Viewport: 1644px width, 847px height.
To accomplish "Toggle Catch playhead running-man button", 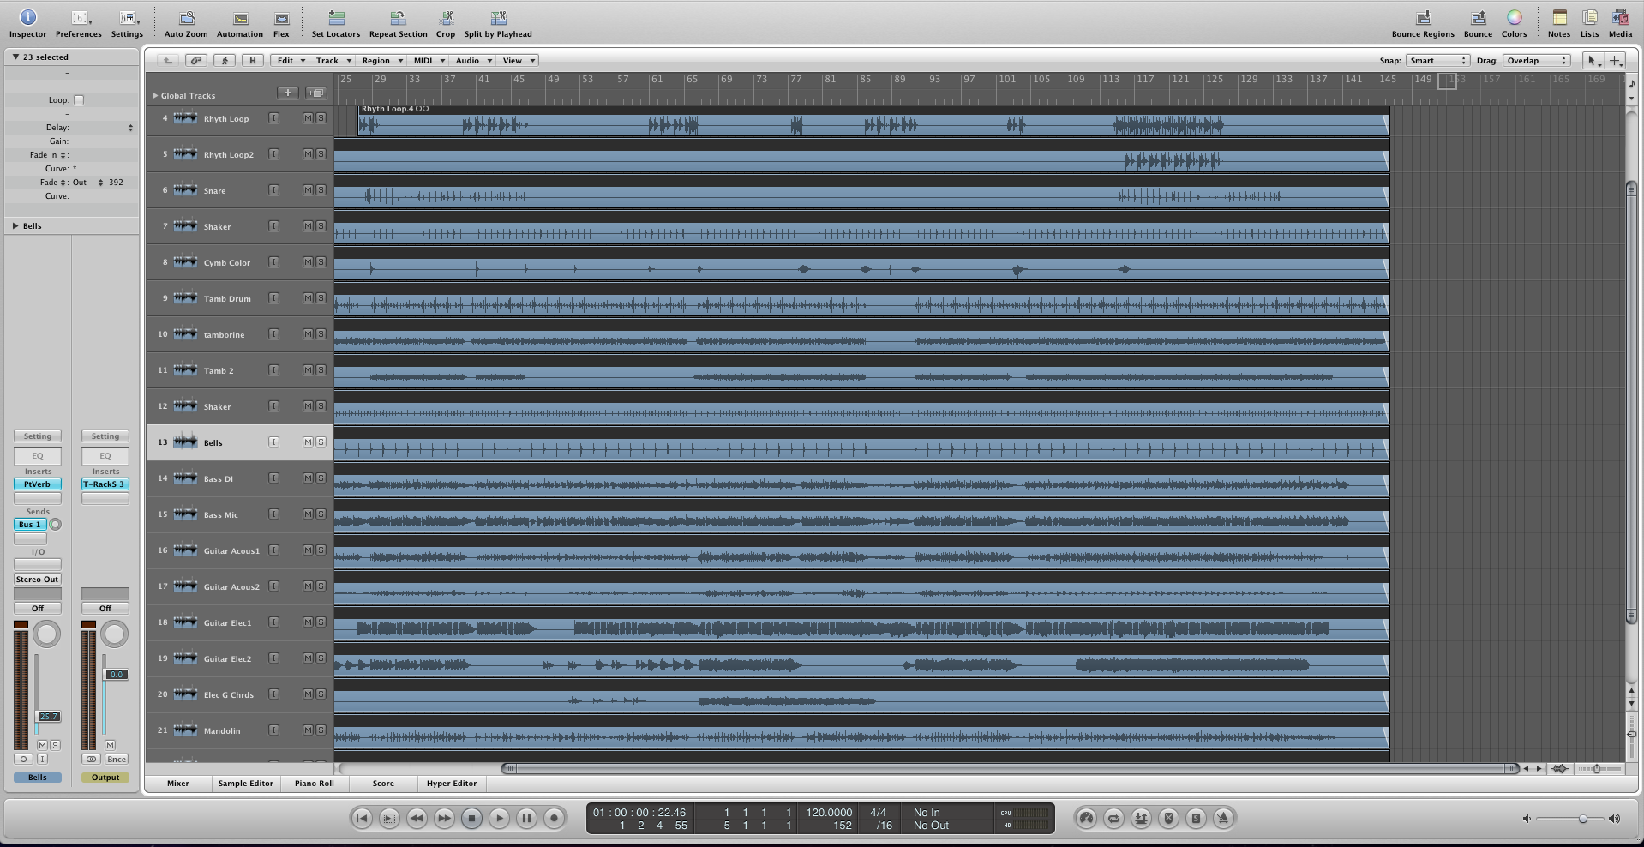I will pyautogui.click(x=225, y=60).
